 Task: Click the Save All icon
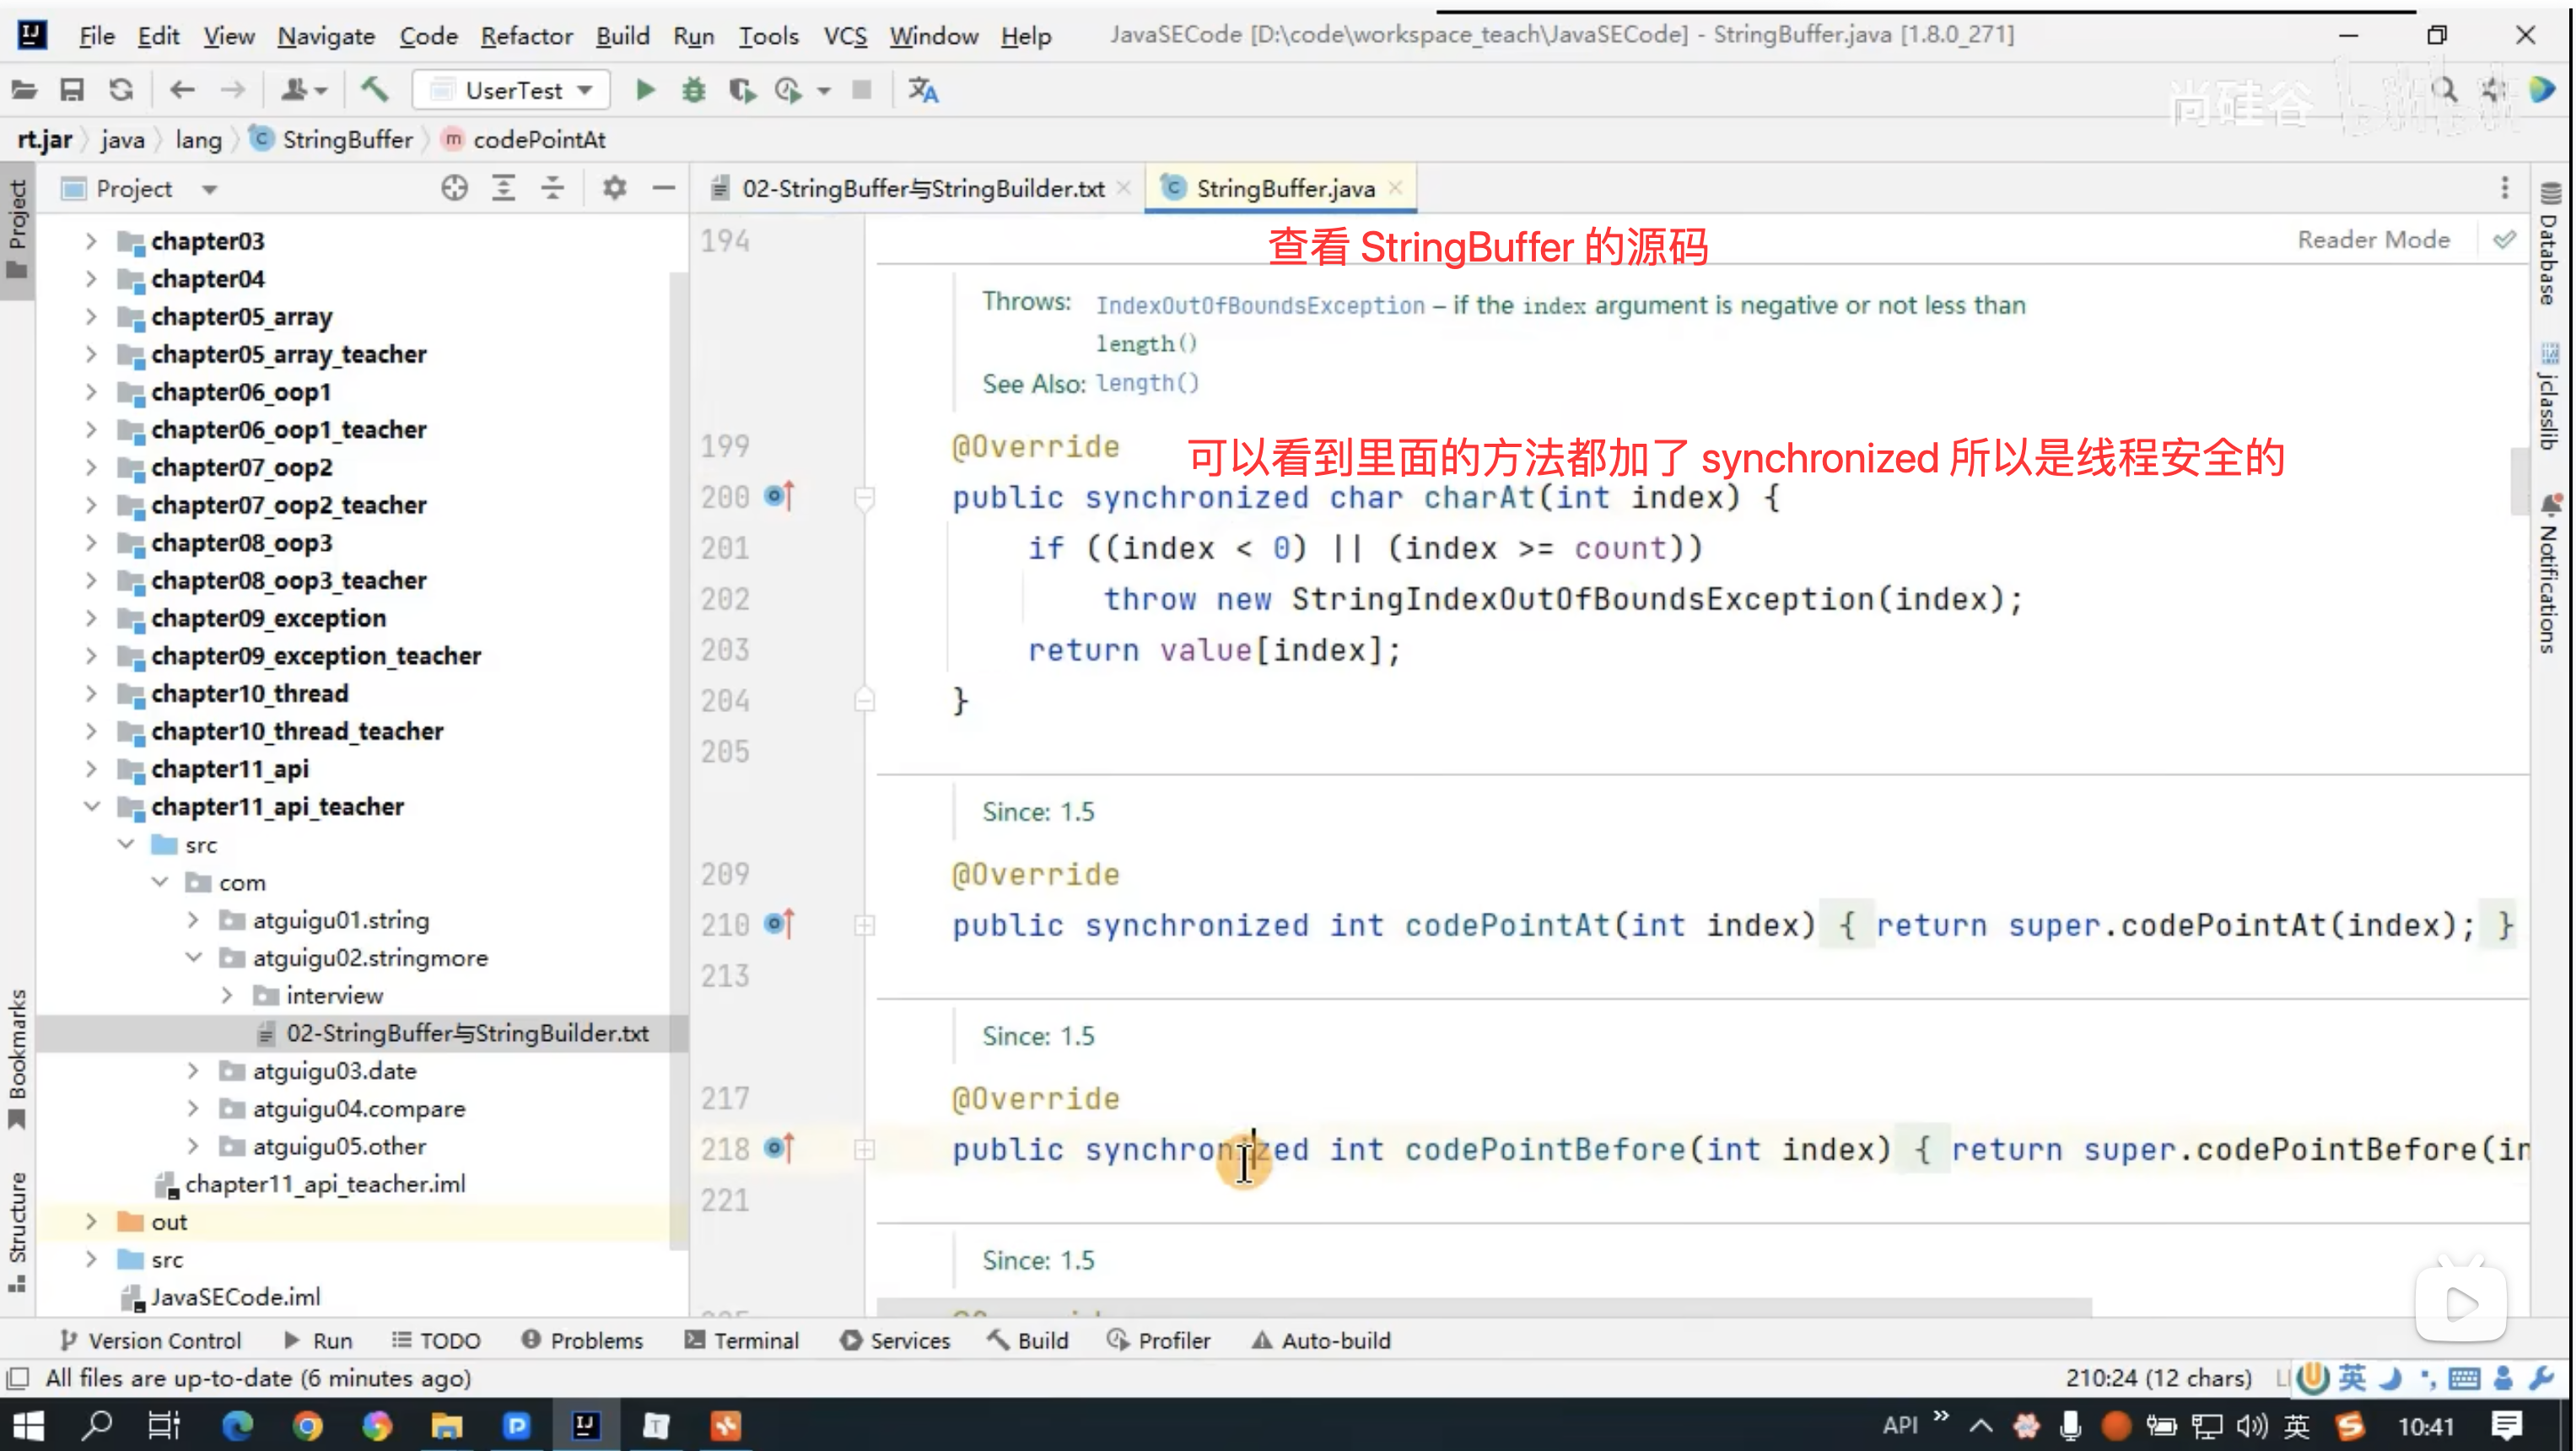pyautogui.click(x=71, y=90)
